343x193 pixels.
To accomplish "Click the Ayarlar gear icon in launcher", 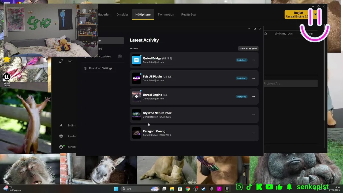I will point(61,136).
